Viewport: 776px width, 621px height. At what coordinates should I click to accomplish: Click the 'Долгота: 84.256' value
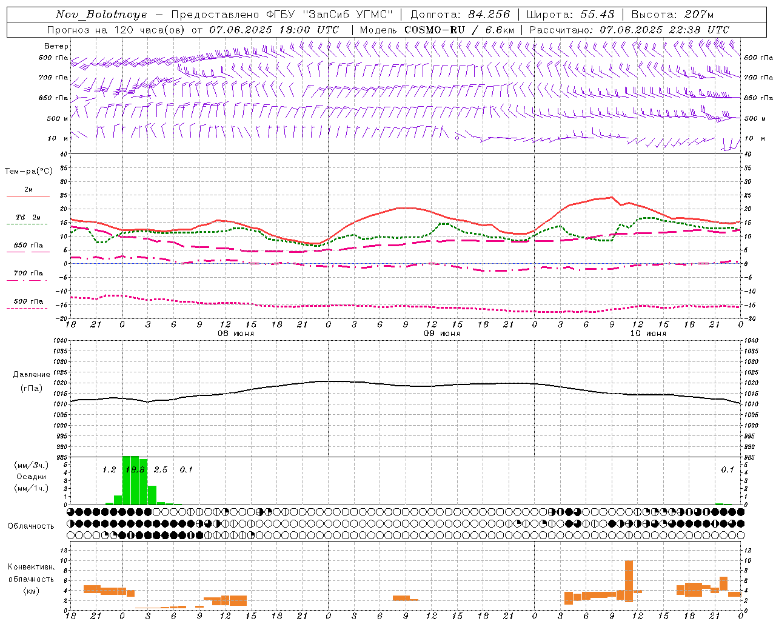pyautogui.click(x=460, y=15)
